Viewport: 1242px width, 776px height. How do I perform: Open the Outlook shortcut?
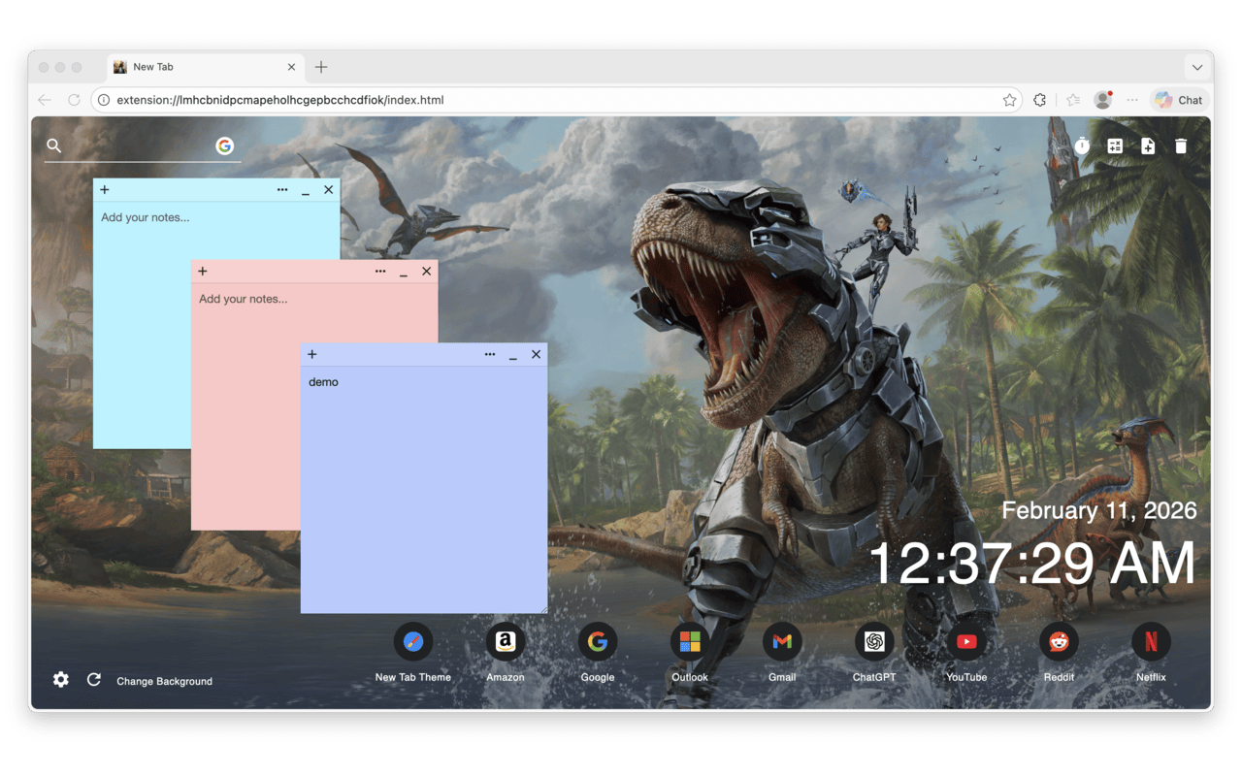[x=690, y=641]
